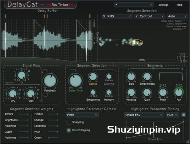This screenshot has width=190, height=144.
Task: Toggle the binding enable button beside Mult
Action: click(x=184, y=115)
